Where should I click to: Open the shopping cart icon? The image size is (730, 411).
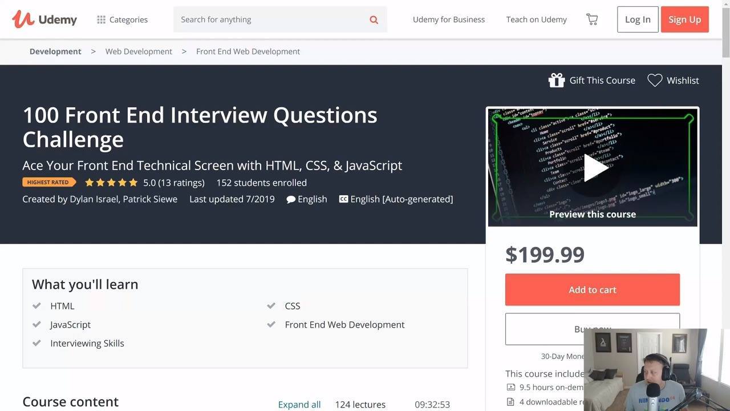coord(592,19)
